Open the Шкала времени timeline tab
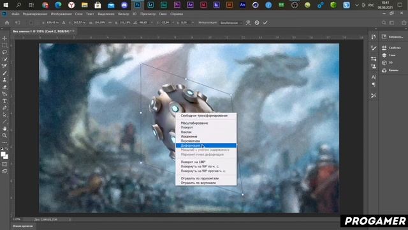 [23, 226]
